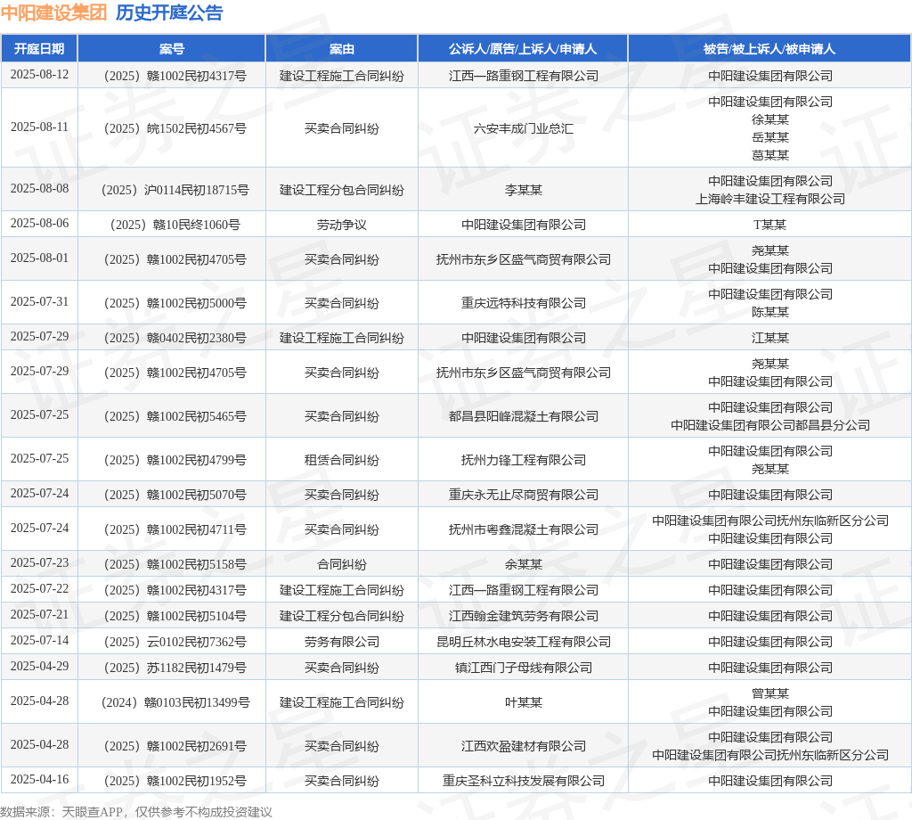The width and height of the screenshot is (912, 820).
Task: Click plaintiff 余某某
Action: pos(523,564)
